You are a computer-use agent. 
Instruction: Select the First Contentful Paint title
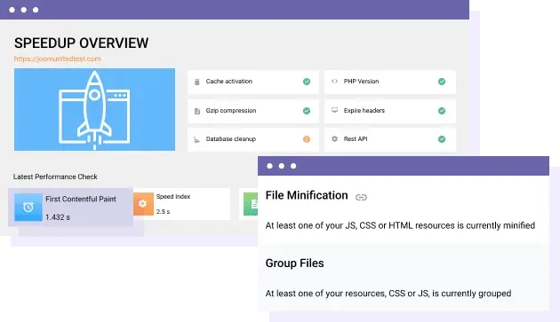(81, 199)
